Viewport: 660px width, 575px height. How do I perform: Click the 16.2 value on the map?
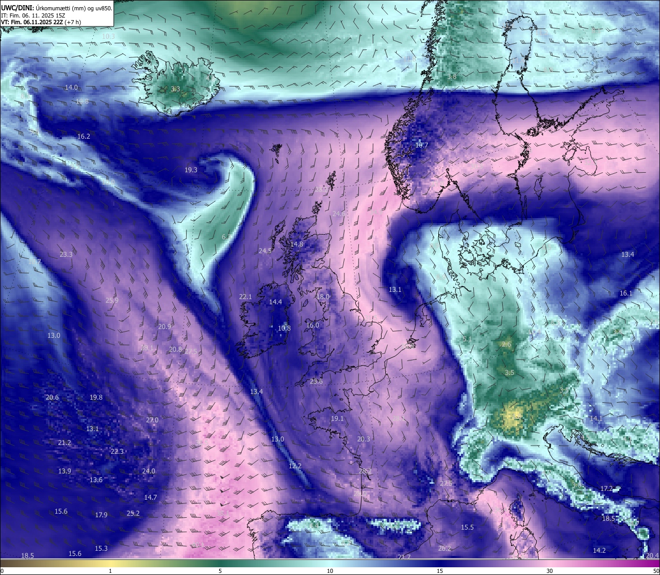84,137
